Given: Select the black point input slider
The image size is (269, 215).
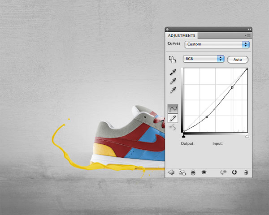Looking at the screenshot, I should coord(183,137).
